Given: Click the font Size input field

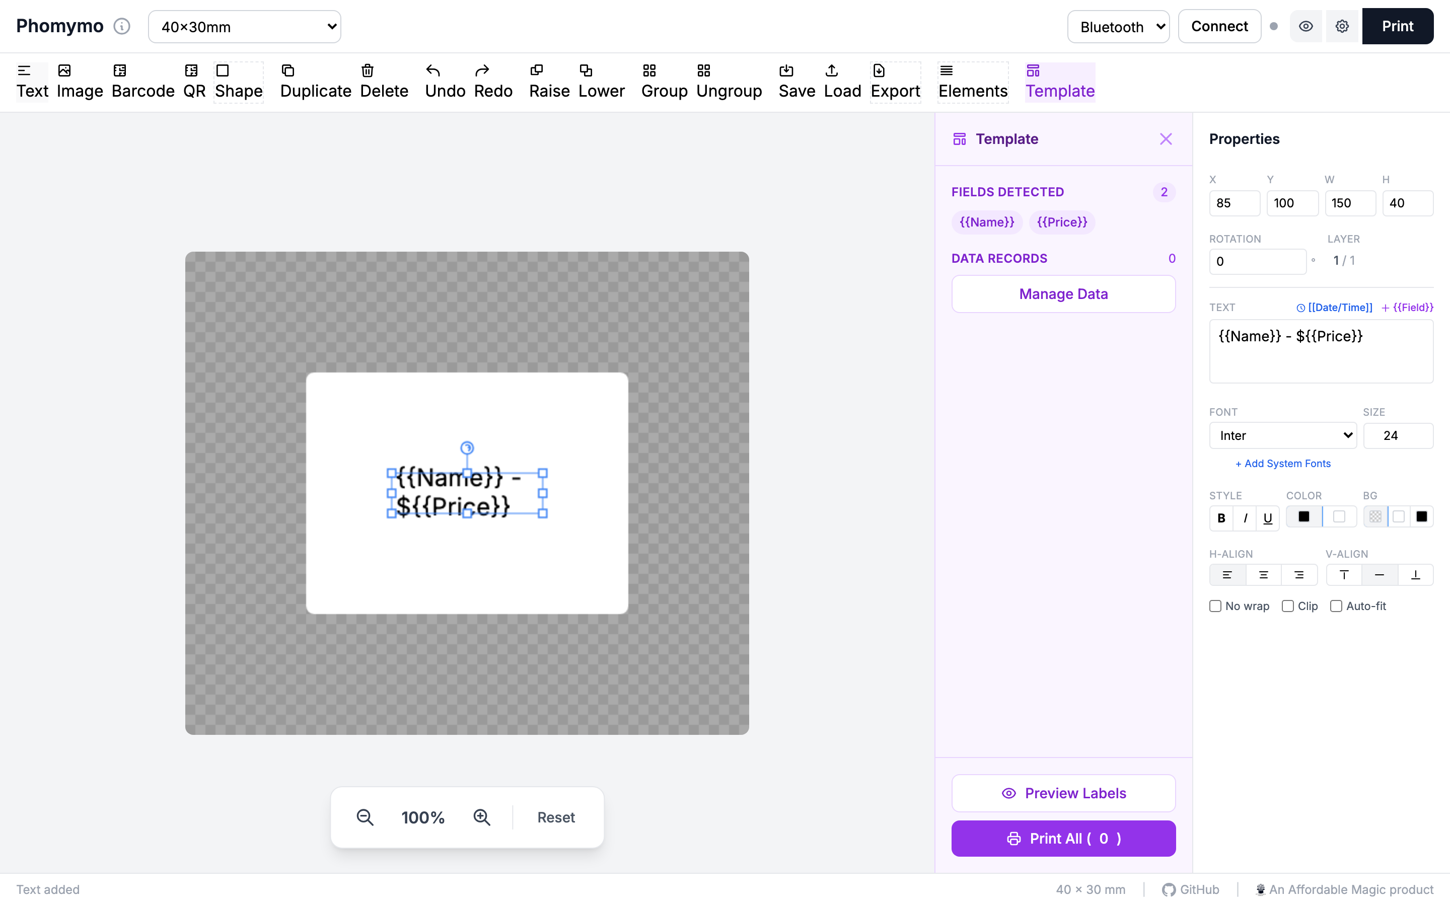Looking at the screenshot, I should 1397,435.
